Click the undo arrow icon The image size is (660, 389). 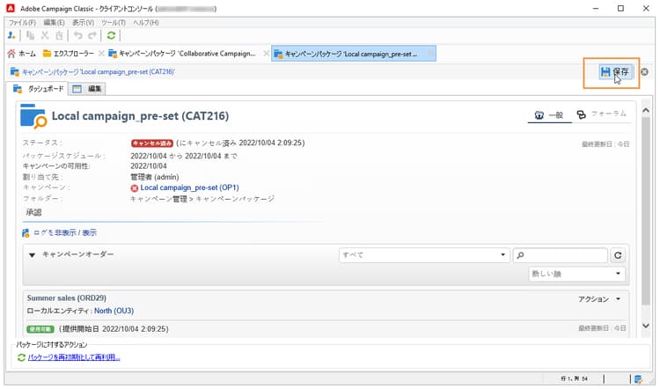coord(77,36)
